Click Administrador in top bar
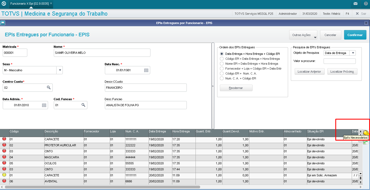 (x=288, y=14)
